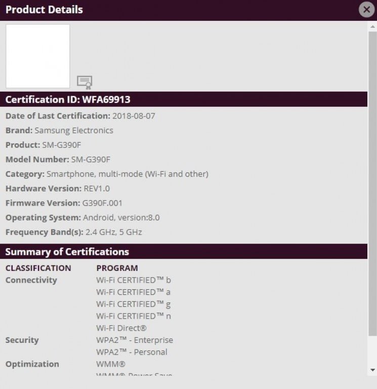
Task: Close the Product Details dialog
Action: pos(366,10)
